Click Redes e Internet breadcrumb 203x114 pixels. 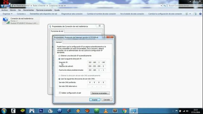tap(39, 6)
